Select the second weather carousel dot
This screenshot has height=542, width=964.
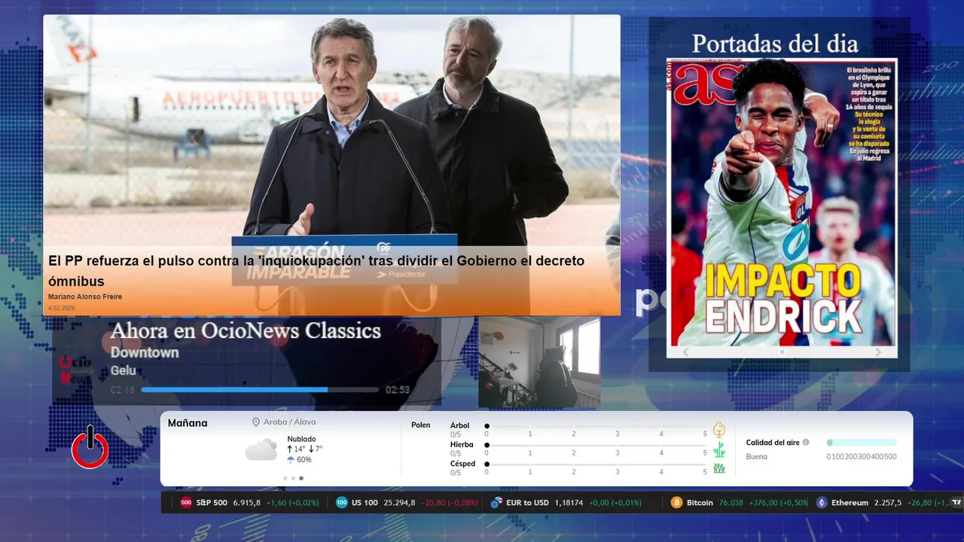pyautogui.click(x=293, y=478)
